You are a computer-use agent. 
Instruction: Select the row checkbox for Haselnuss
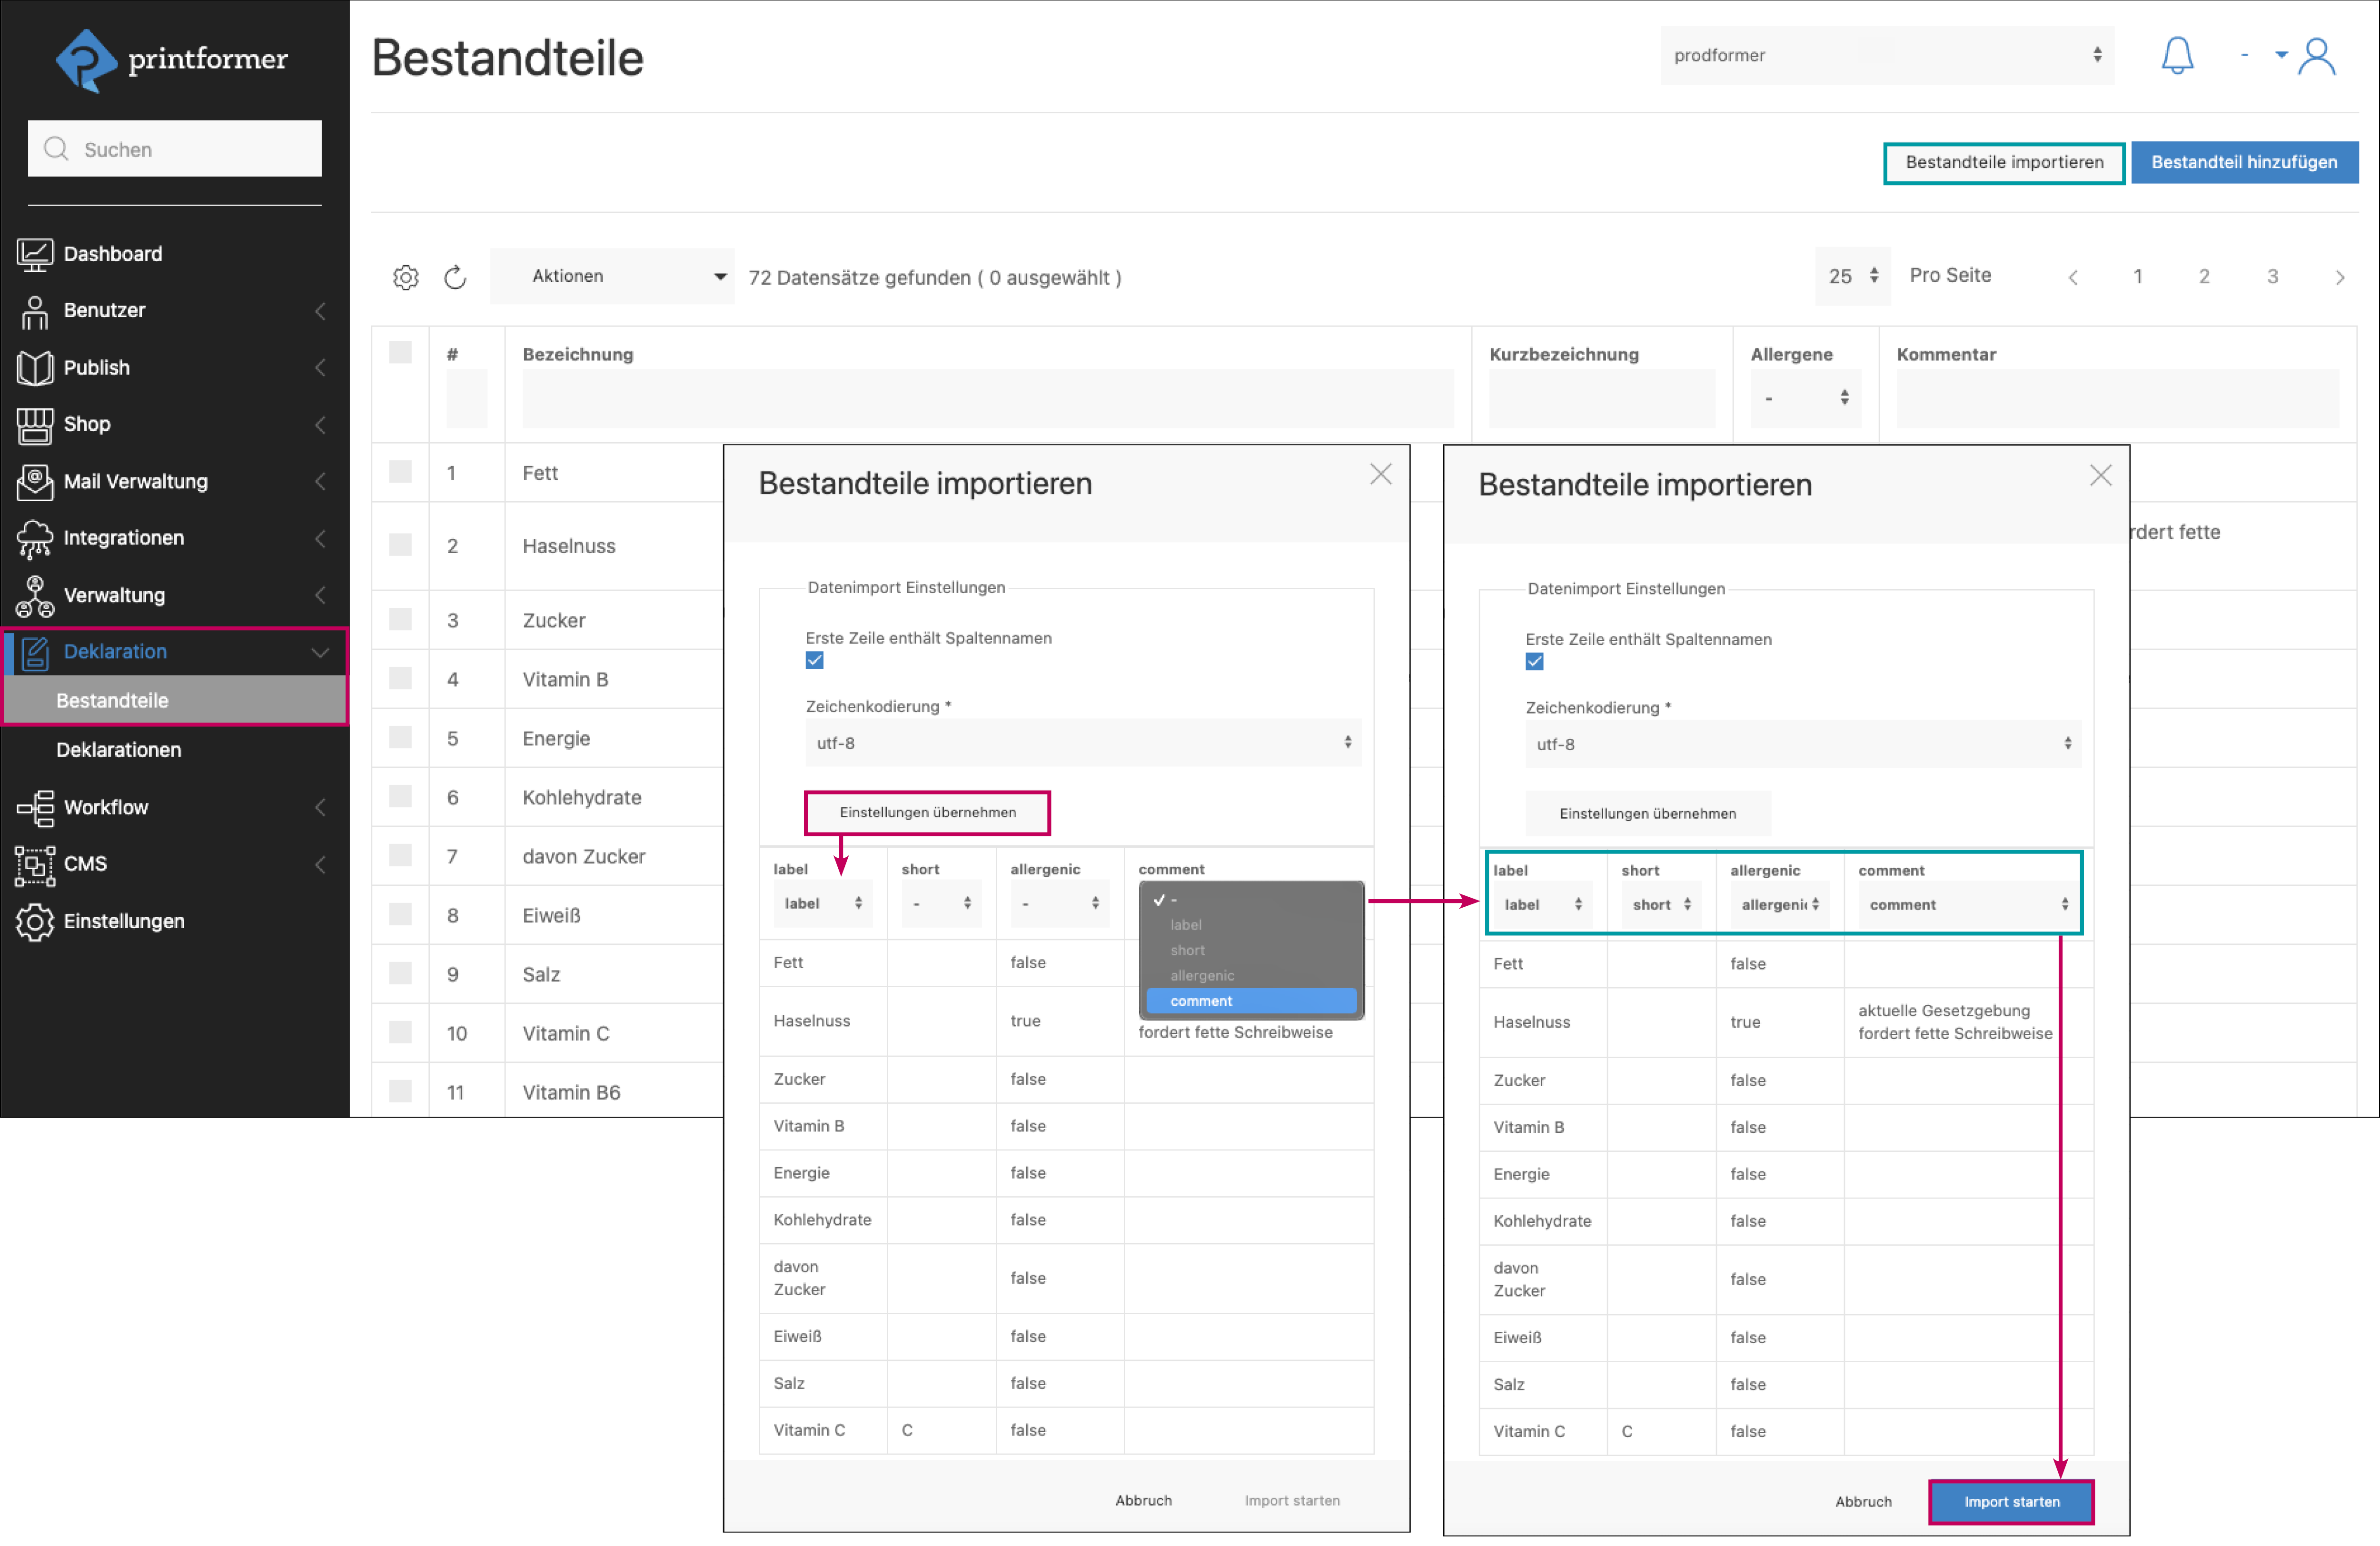(400, 545)
